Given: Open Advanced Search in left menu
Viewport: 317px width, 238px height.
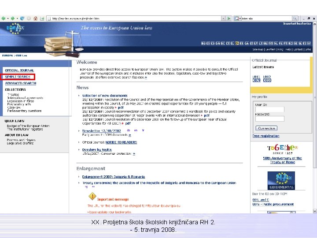Looking at the screenshot, I should tap(20, 83).
